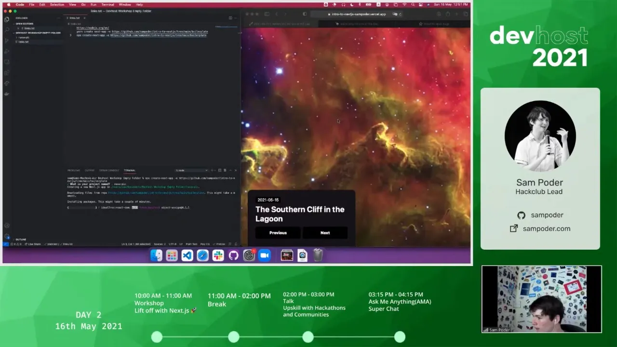Click the Live Share status bar item

coord(34,244)
